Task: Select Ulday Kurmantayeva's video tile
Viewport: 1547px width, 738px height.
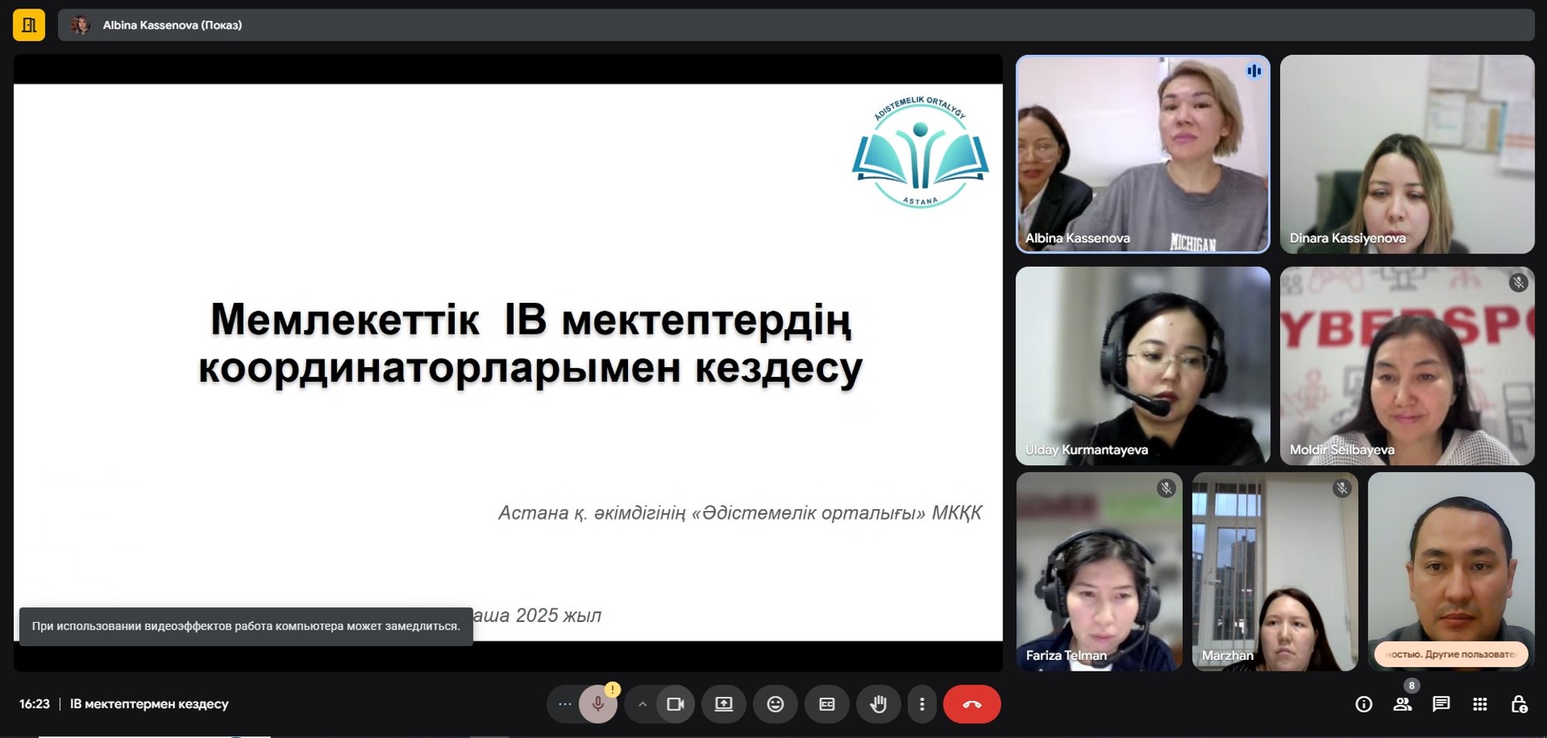Action: coord(1142,366)
